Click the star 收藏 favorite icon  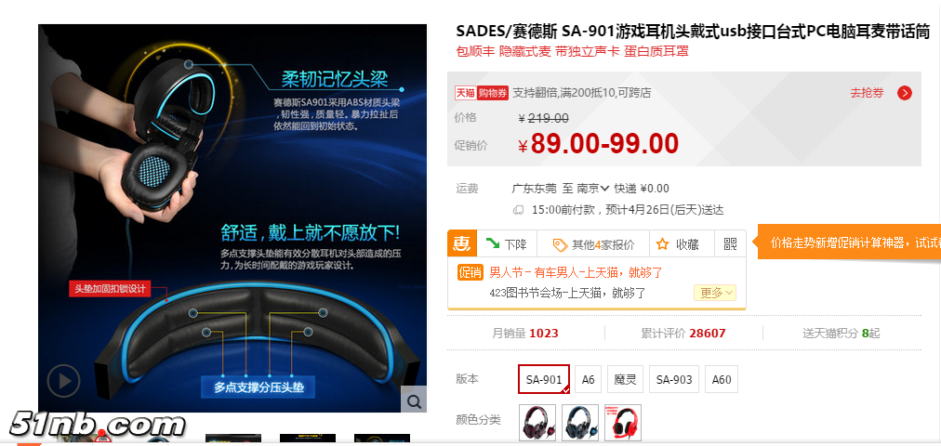[663, 244]
